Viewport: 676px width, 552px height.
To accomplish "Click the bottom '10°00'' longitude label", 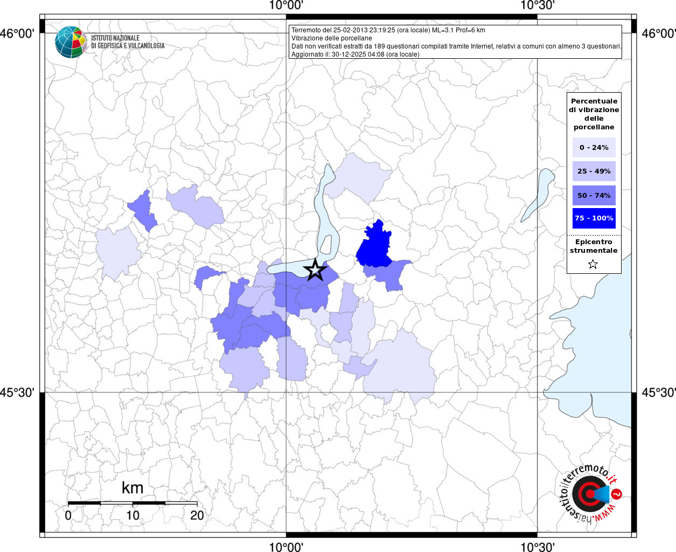I will click(x=286, y=547).
